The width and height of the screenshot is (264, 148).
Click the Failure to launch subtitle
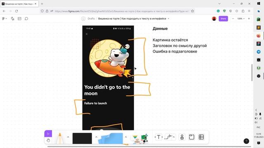(x=95, y=103)
